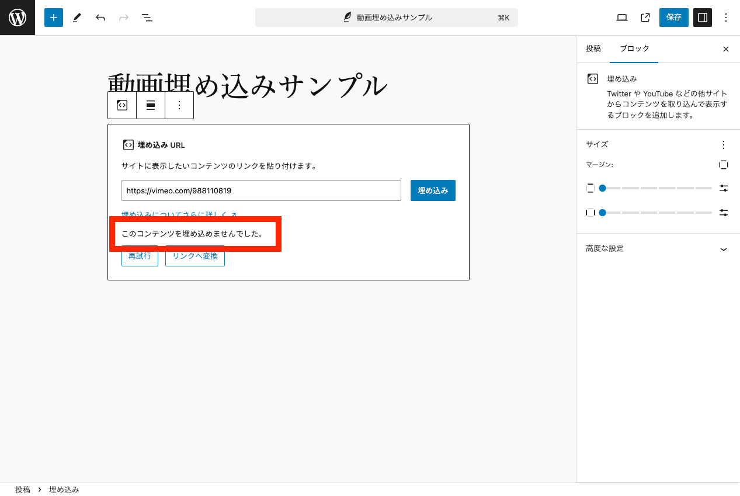Select the pencil Tools icon
The image size is (740, 496).
[x=77, y=18]
